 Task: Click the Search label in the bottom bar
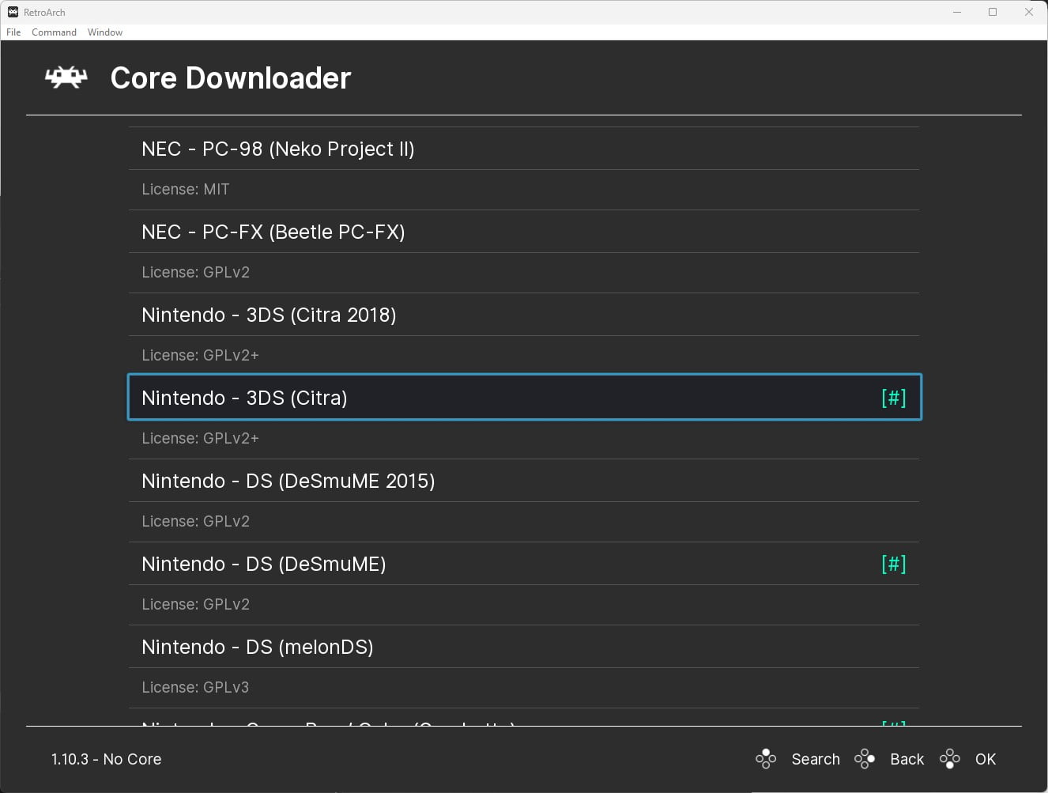(816, 758)
